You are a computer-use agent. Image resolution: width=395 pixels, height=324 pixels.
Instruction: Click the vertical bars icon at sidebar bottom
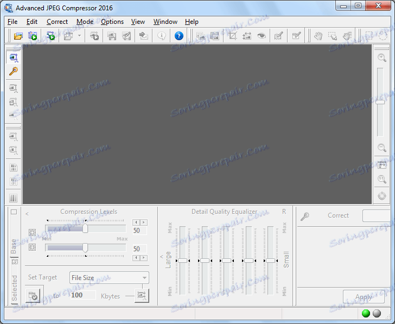[14, 198]
